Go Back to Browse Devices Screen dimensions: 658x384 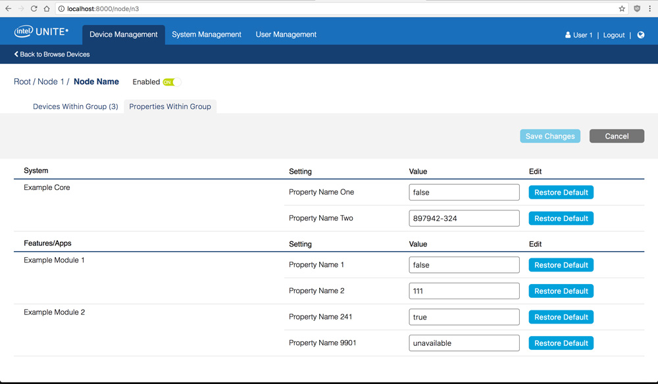pyautogui.click(x=52, y=54)
